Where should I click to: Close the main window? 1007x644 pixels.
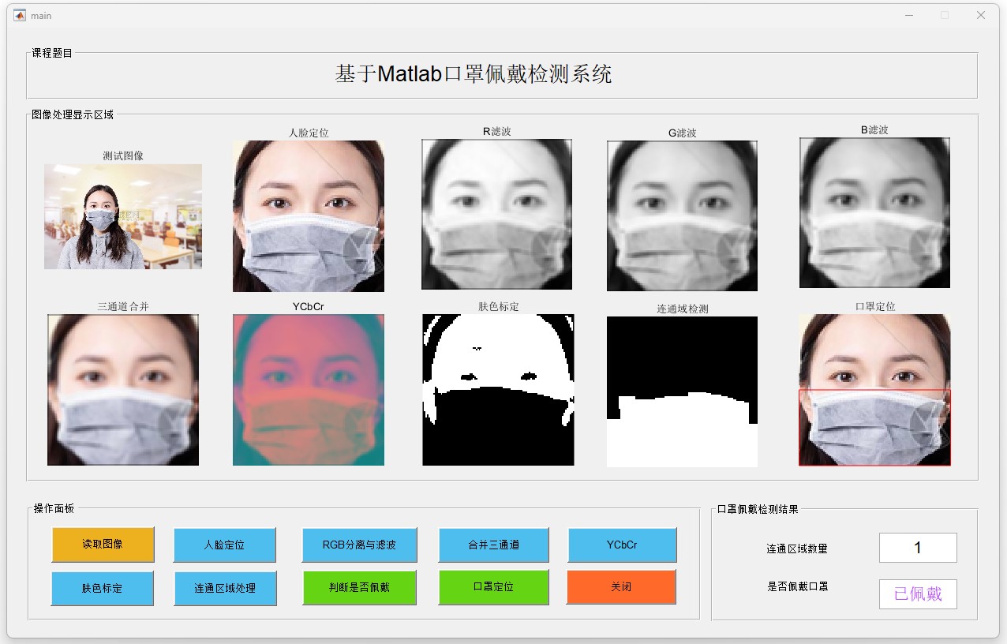(x=981, y=15)
